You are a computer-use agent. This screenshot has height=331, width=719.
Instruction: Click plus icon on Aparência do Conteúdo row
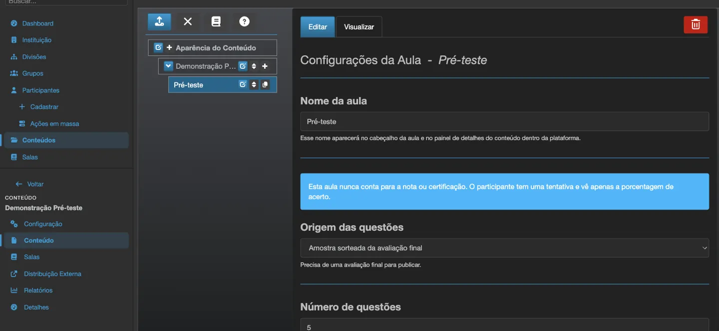coord(169,48)
